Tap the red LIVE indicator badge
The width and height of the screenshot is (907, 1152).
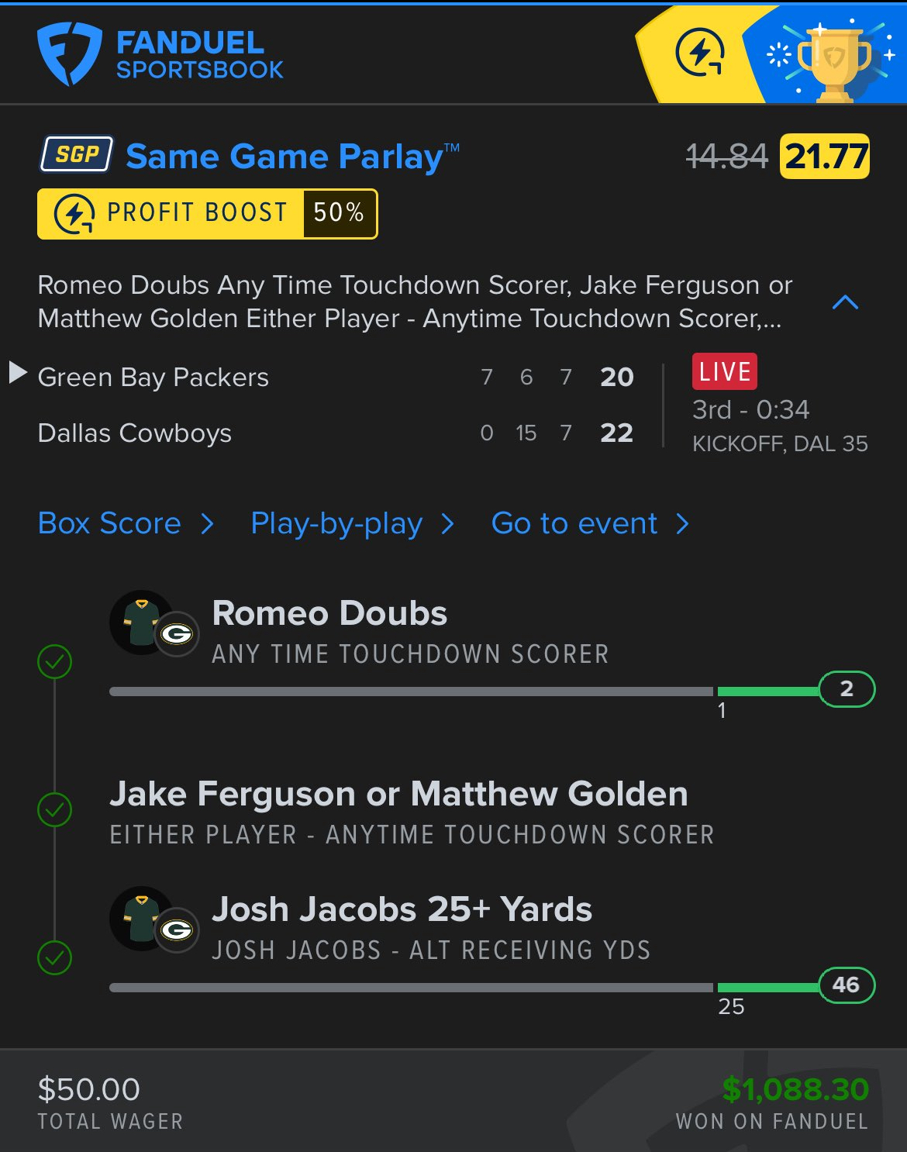click(x=724, y=371)
